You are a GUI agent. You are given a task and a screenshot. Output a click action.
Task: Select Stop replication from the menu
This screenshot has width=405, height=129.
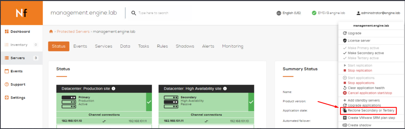coord(360,70)
